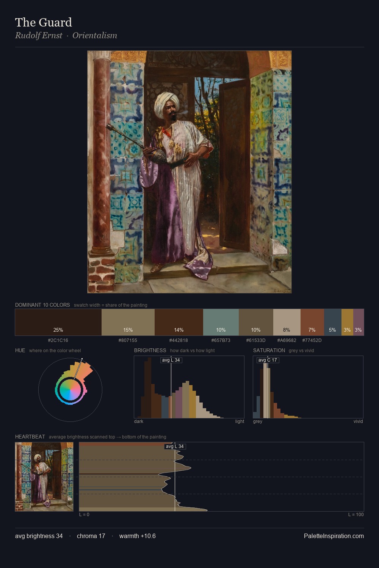Click the 'Orientalism' style label
This screenshot has width=379, height=568.
pos(95,36)
